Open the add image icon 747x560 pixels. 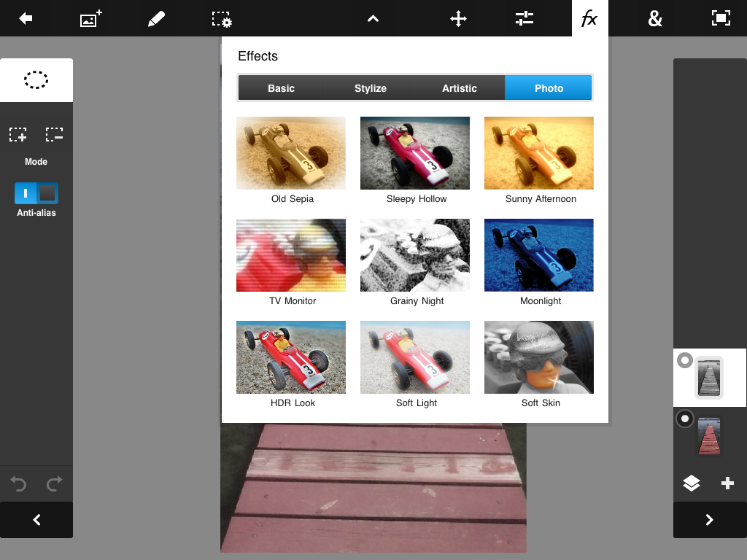click(x=90, y=19)
